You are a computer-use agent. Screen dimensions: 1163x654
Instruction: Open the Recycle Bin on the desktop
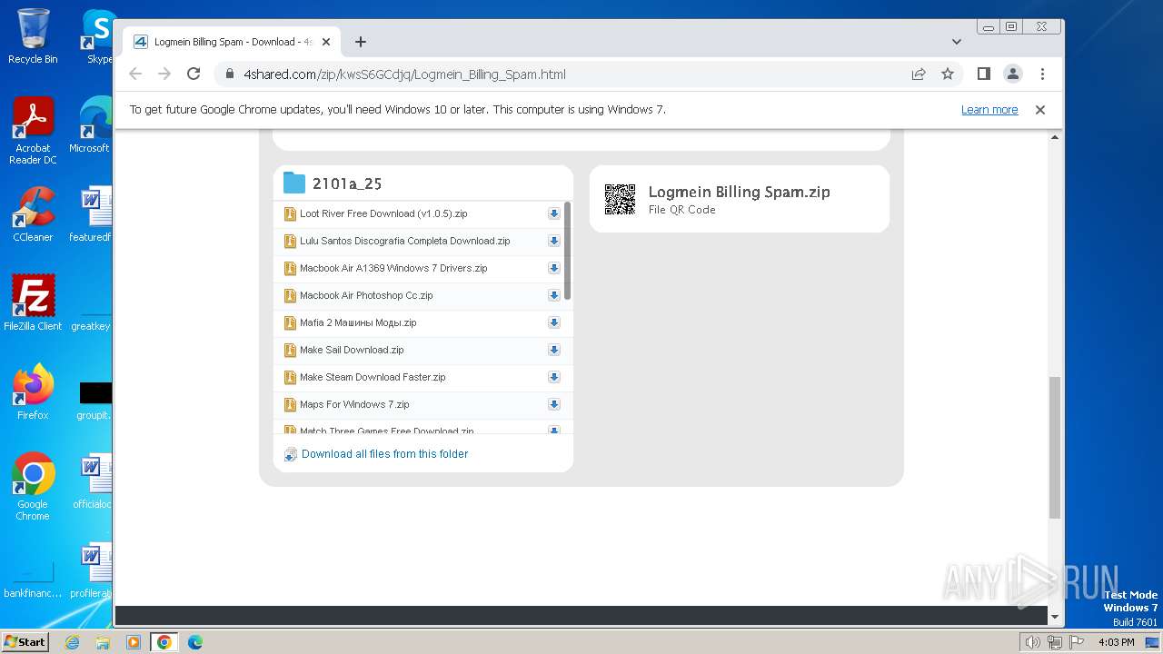click(x=33, y=36)
